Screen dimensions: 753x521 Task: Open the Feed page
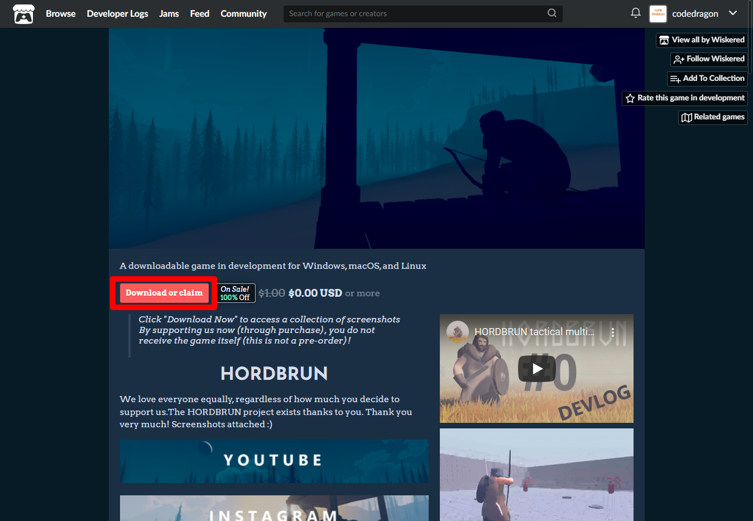click(x=199, y=14)
